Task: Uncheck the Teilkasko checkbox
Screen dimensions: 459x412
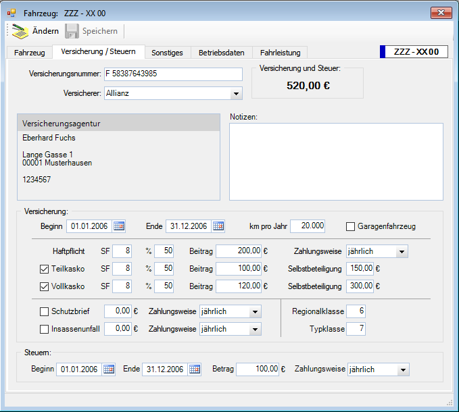Action: 44,269
